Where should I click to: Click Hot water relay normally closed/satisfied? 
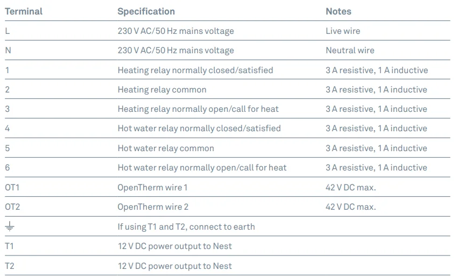[199, 129]
